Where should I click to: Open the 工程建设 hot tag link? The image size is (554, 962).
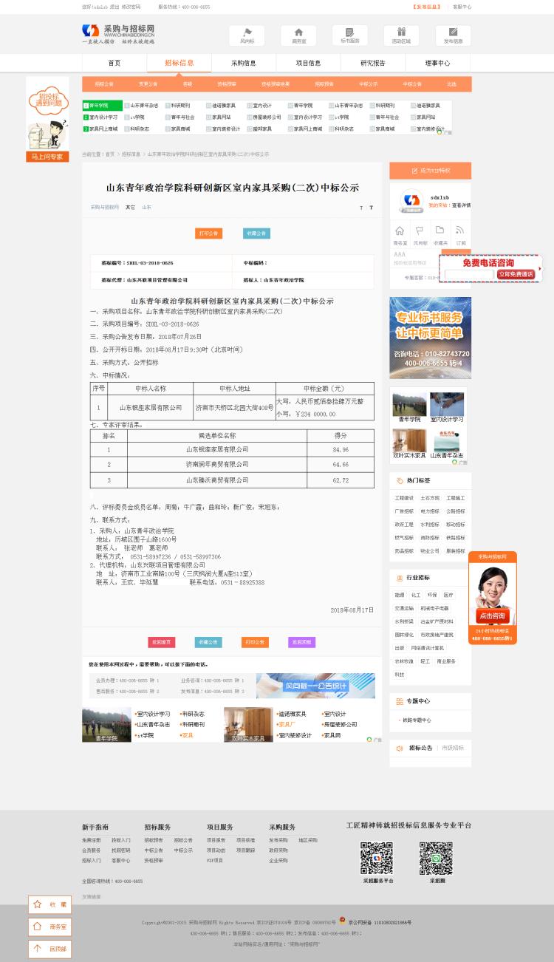404,498
